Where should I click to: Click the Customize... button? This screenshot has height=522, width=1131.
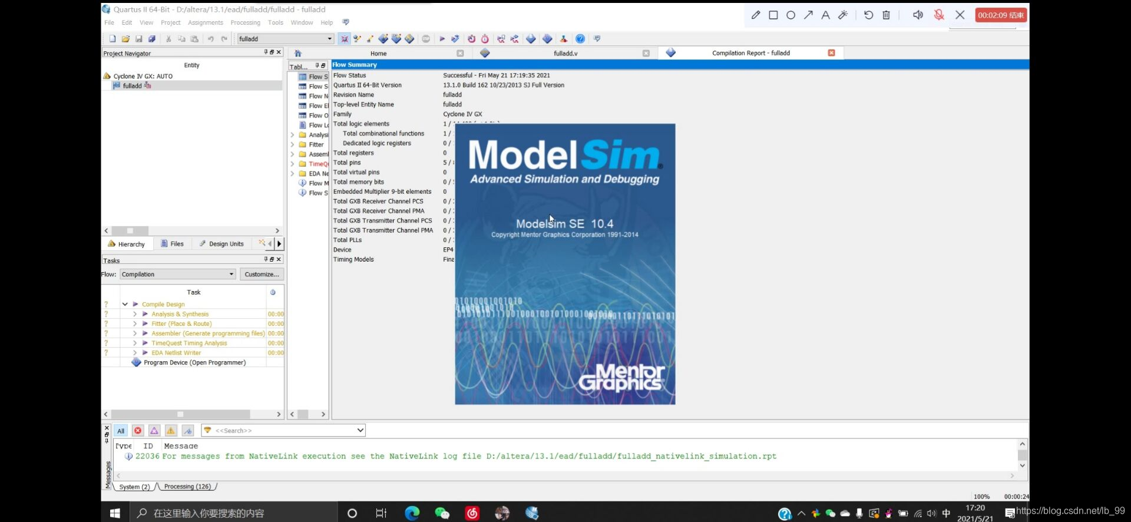click(x=262, y=275)
